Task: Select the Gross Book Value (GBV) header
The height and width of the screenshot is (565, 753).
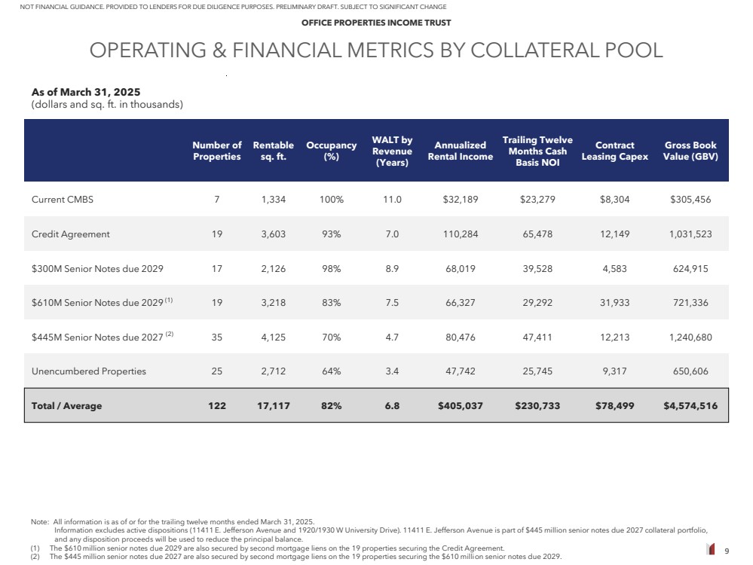Action: pyautogui.click(x=690, y=151)
